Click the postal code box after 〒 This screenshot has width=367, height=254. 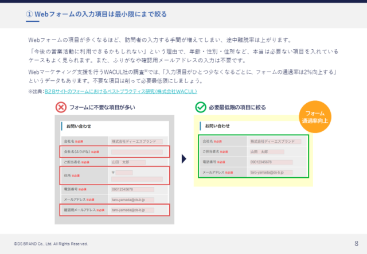pos(124,173)
